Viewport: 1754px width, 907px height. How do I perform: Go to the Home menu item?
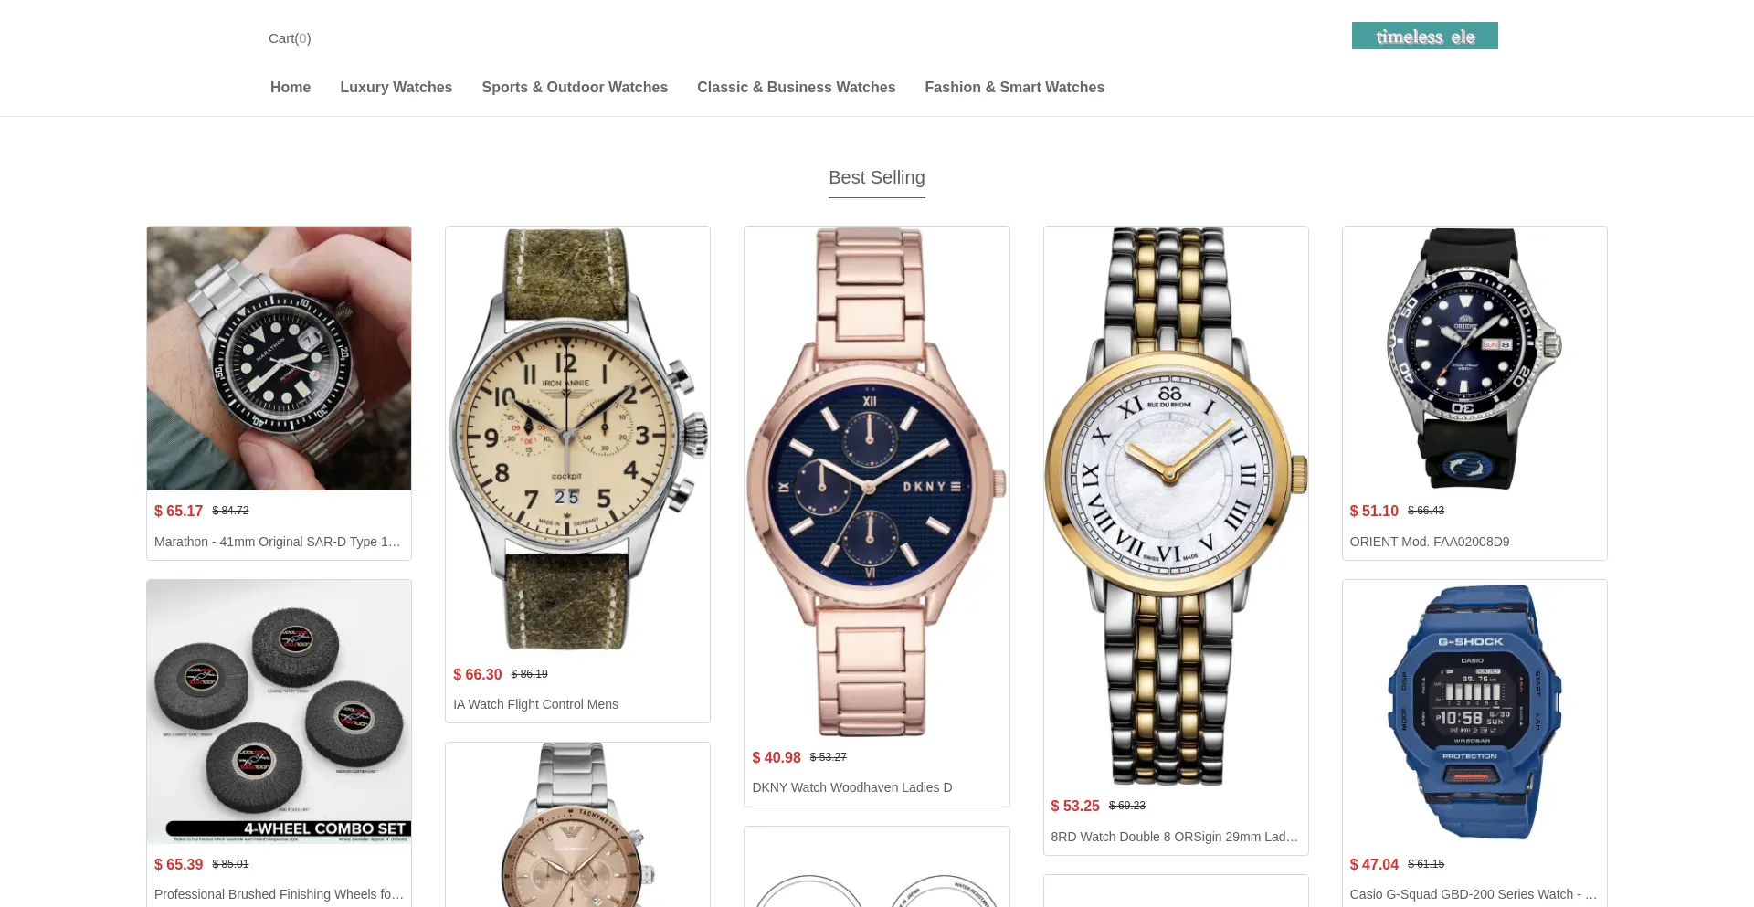[x=291, y=88]
